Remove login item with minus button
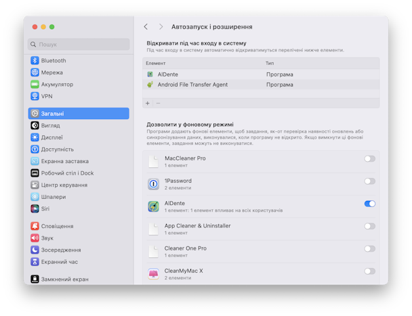The image size is (412, 316). (158, 103)
